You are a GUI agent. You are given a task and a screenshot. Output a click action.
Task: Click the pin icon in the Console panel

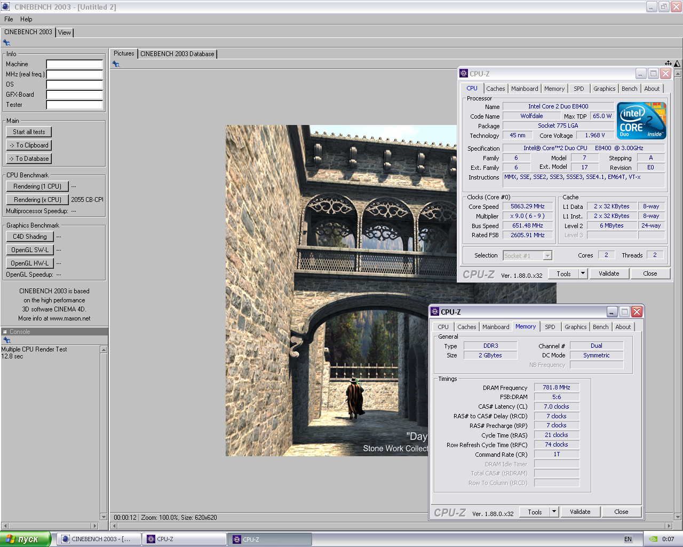[6, 340]
